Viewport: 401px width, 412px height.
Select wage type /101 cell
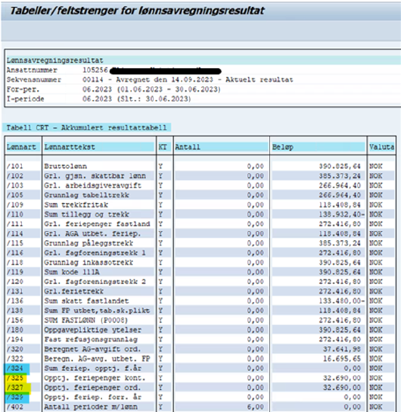coord(15,167)
